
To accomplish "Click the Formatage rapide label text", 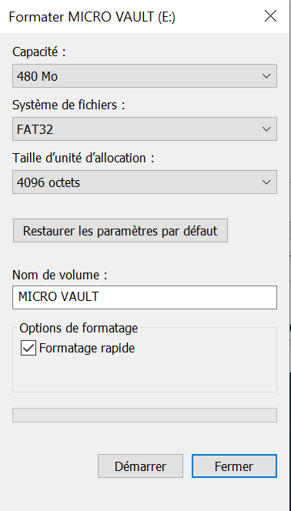I will (x=87, y=349).
